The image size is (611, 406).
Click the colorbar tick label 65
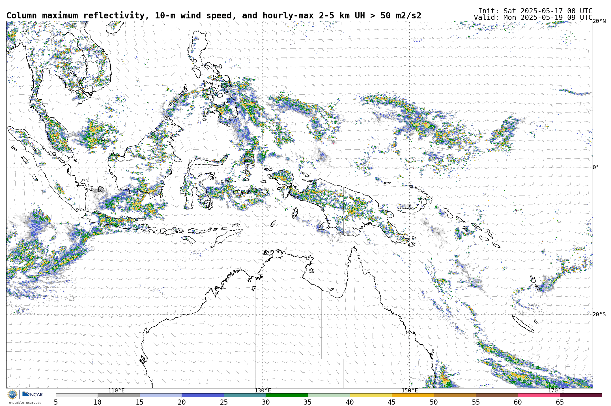(x=560, y=402)
